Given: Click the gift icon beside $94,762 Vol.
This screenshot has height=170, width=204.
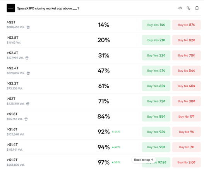Looking at the screenshot, I should (x=26, y=119).
